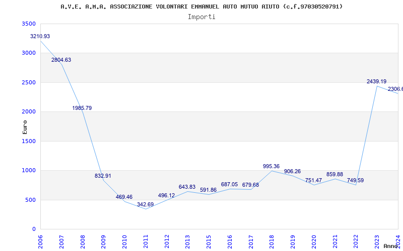Select the 995.36 value label for 2018
Viewport: 403px width, 251px height.
click(x=271, y=166)
